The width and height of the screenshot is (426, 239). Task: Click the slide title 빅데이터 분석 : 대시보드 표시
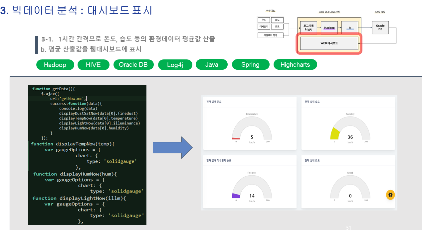pos(82,10)
